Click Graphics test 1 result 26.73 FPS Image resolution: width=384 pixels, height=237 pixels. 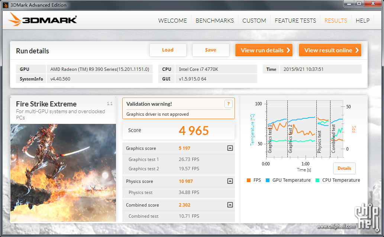[x=189, y=159]
